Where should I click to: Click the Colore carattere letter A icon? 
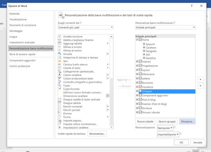pos(59,75)
